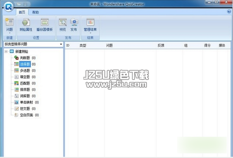Open the QuizCreator application orb menu
Screen dimensions: 233x158
9,7
